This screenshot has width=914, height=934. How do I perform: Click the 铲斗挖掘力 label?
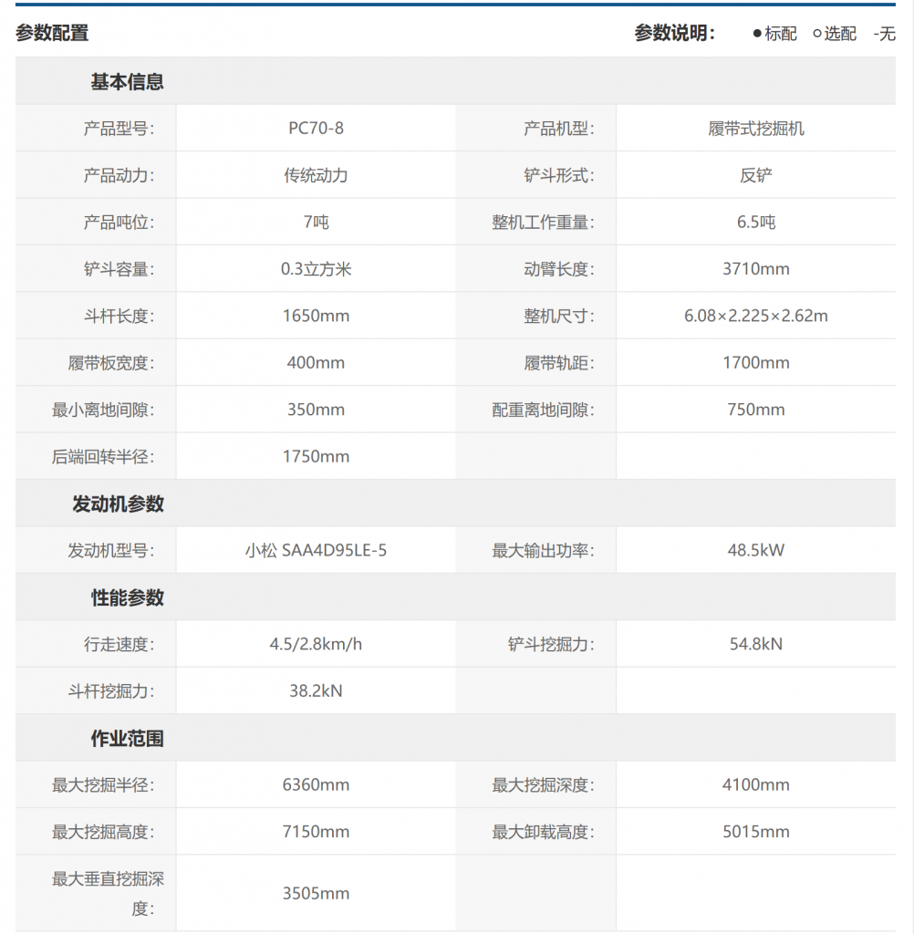click(x=551, y=645)
